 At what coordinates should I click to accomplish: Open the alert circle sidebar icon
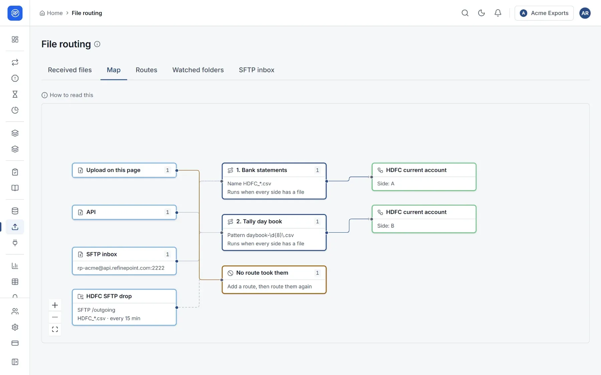point(15,78)
